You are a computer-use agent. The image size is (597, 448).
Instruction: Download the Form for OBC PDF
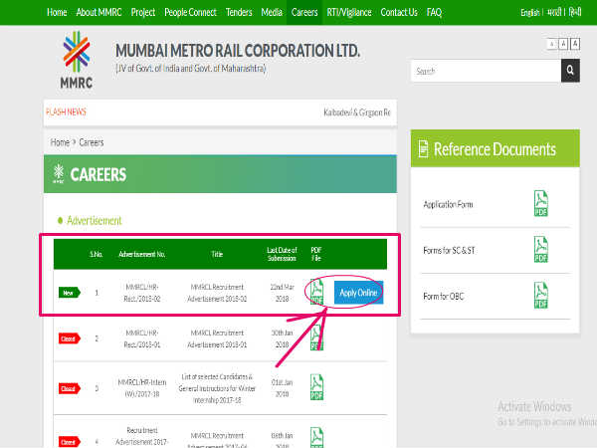click(541, 296)
